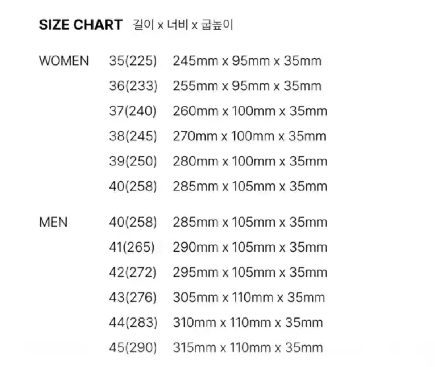Select size 41(265) in the chart
The height and width of the screenshot is (367, 435).
(132, 247)
